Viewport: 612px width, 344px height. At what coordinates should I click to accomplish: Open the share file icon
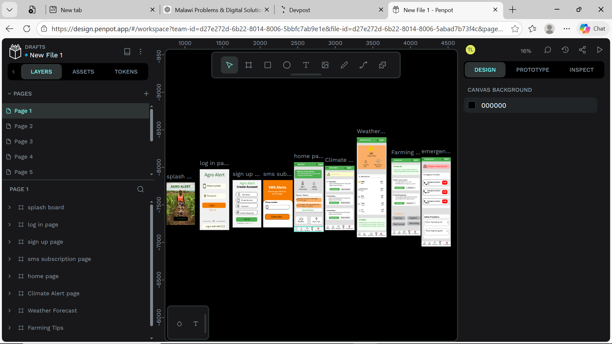tap(582, 50)
